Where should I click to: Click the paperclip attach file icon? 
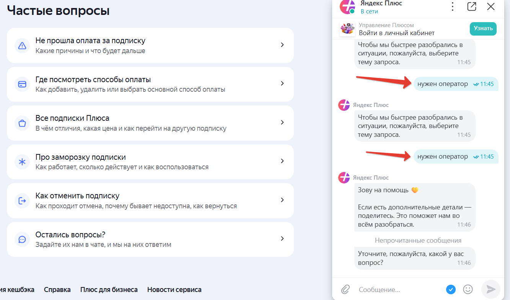345,289
